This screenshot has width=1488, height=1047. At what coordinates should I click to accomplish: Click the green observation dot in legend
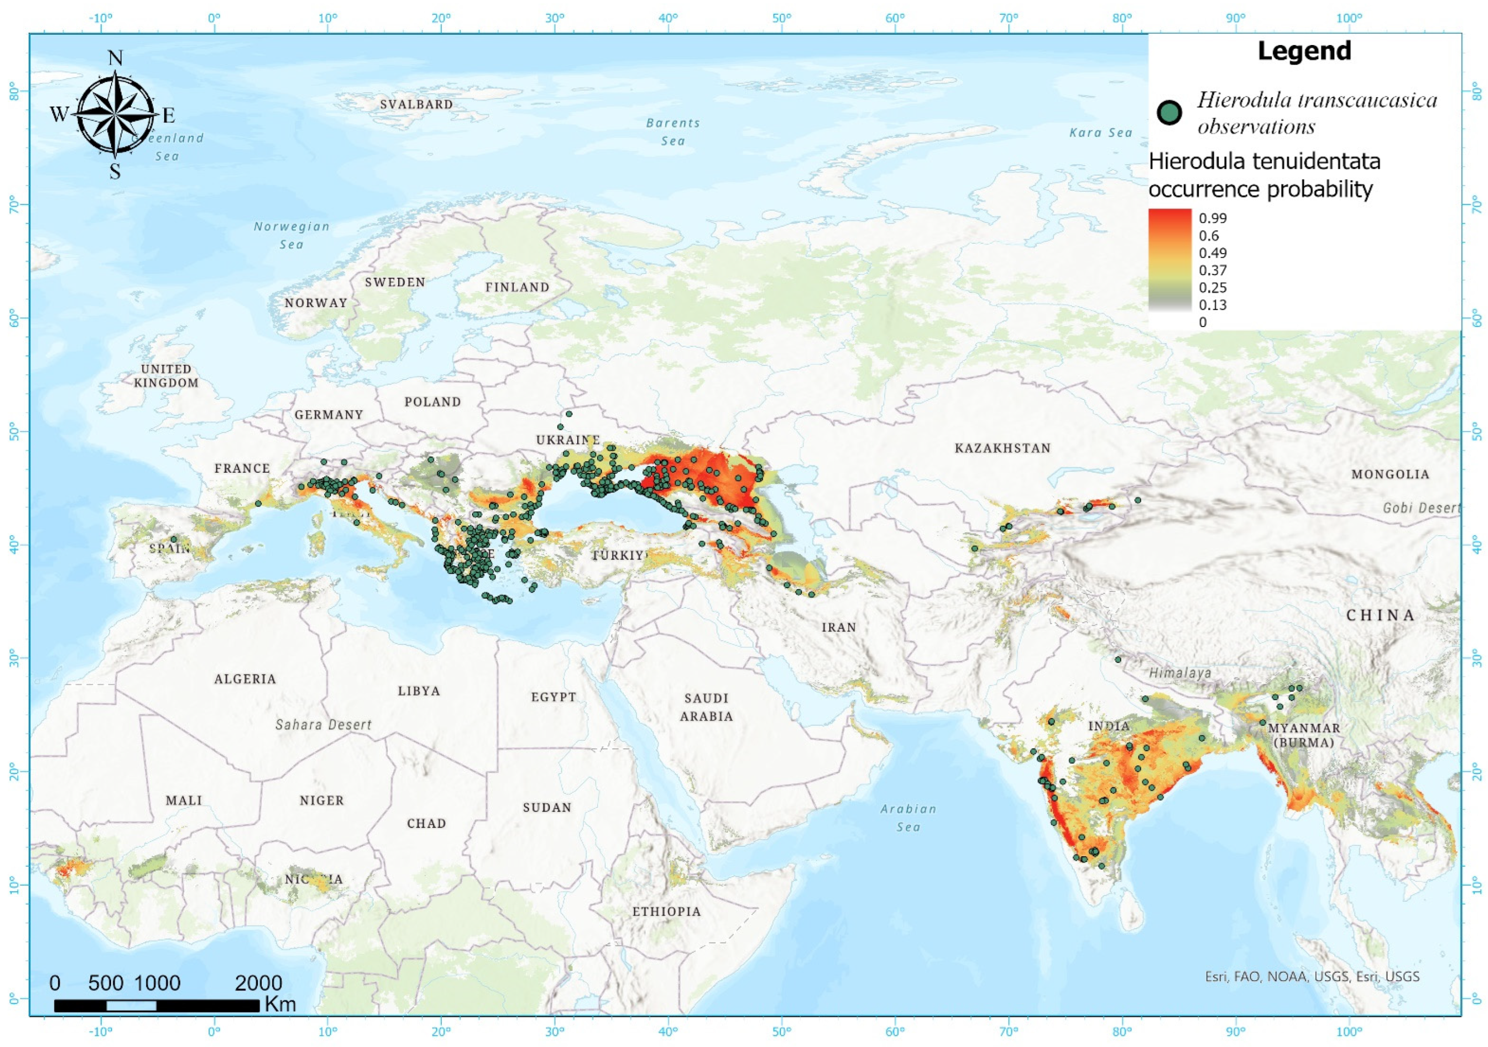[1169, 113]
